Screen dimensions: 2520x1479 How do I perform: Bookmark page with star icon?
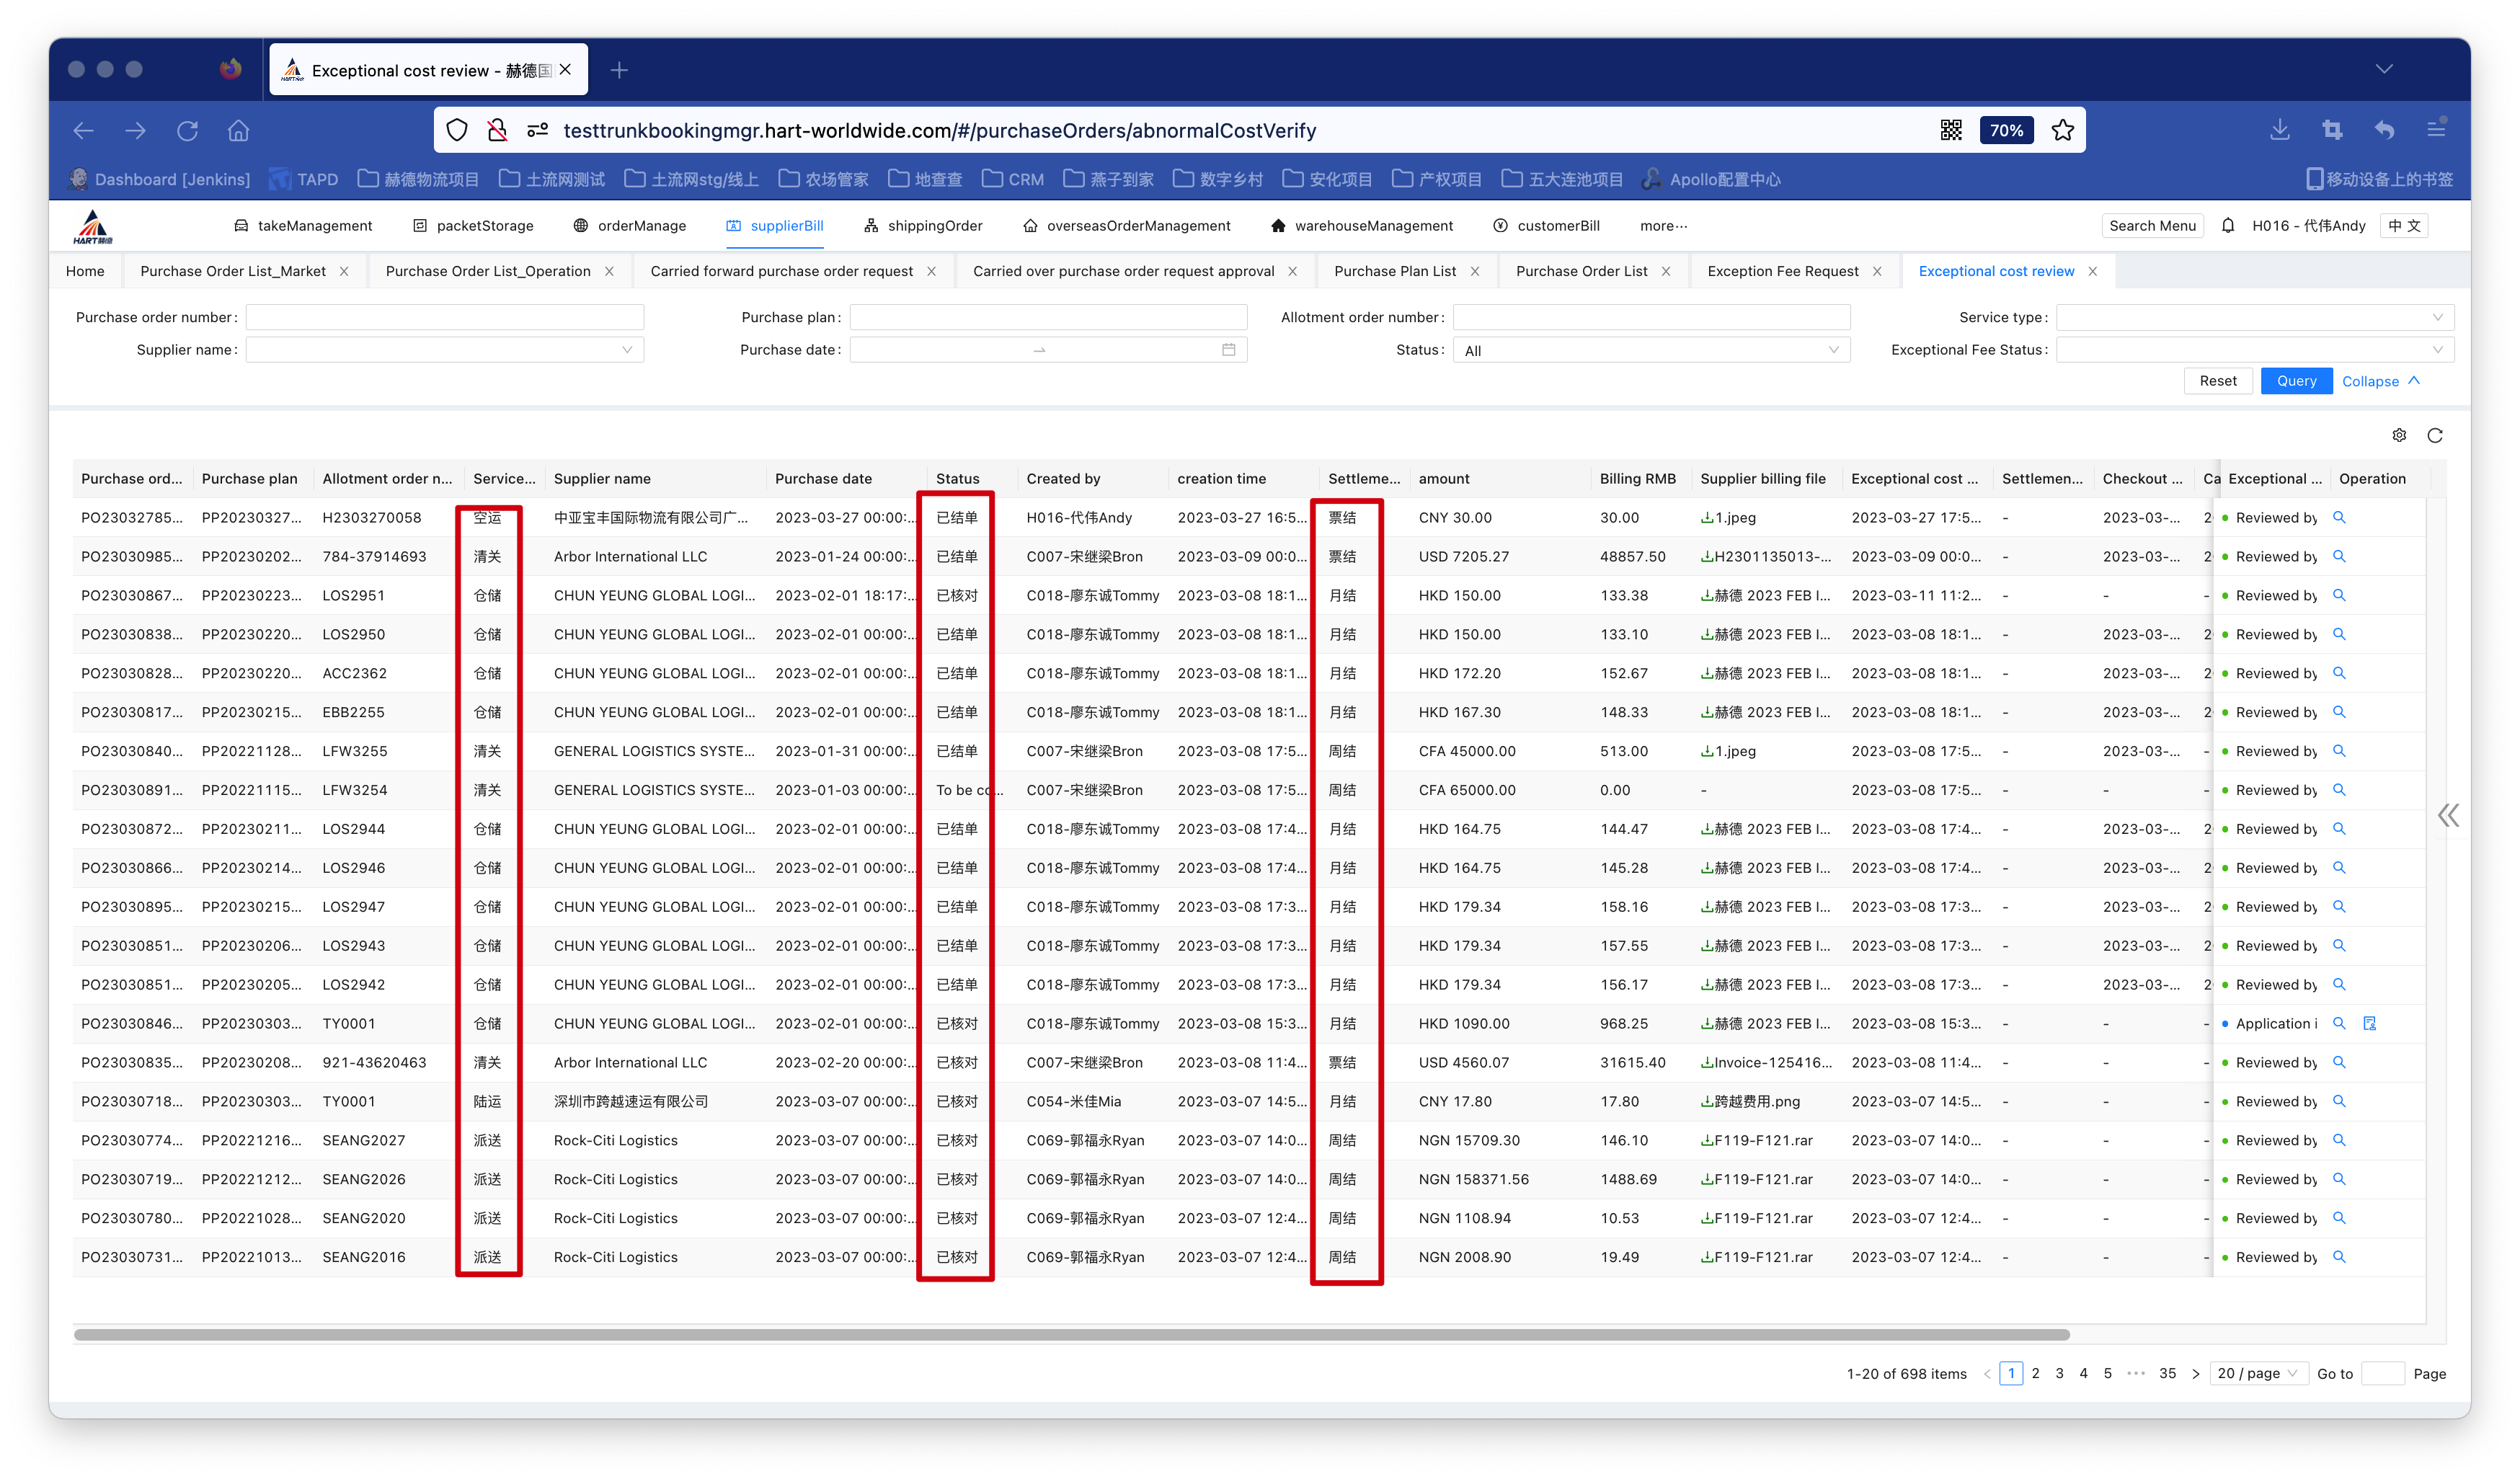tap(2062, 130)
